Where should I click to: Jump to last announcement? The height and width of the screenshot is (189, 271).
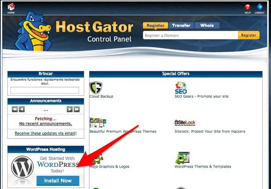pos(77,109)
